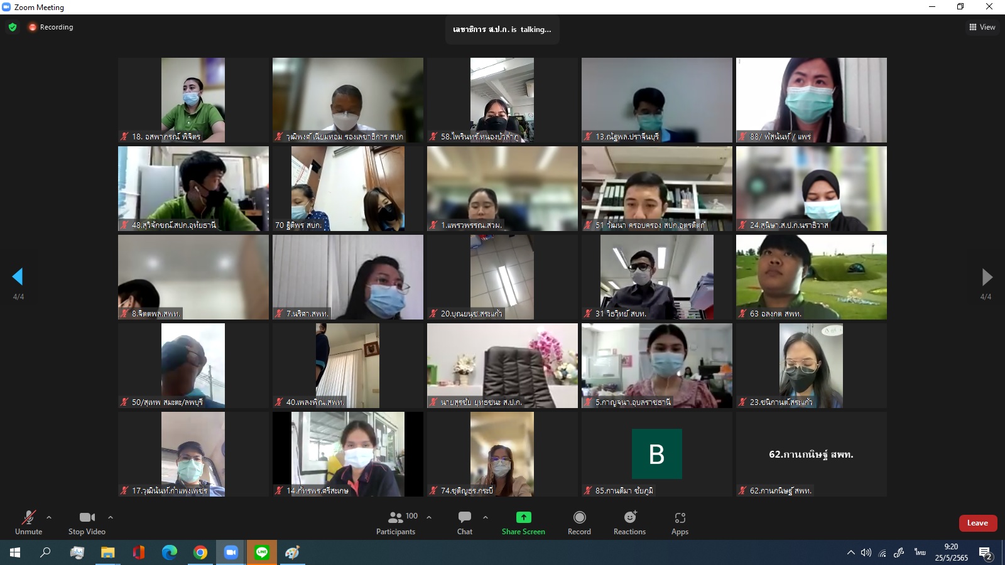Toggle the Thai input language indicator
The height and width of the screenshot is (565, 1005).
click(x=920, y=552)
